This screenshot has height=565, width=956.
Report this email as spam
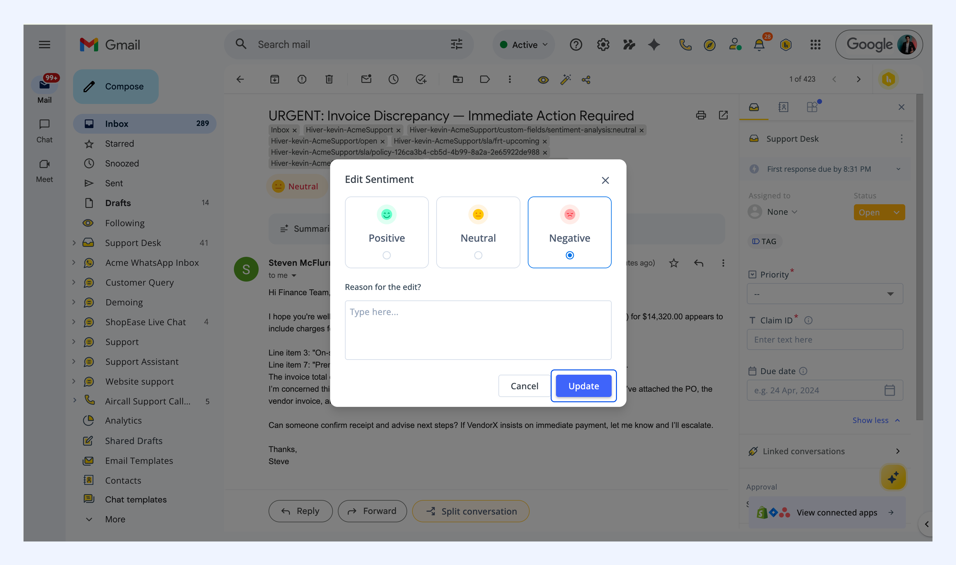[x=302, y=79]
